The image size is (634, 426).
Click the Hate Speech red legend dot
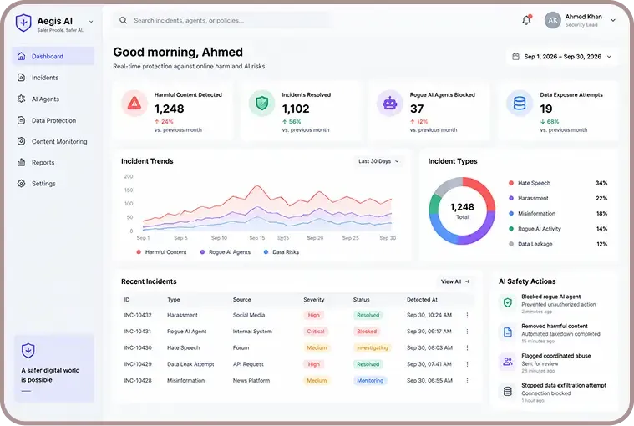[x=511, y=183]
